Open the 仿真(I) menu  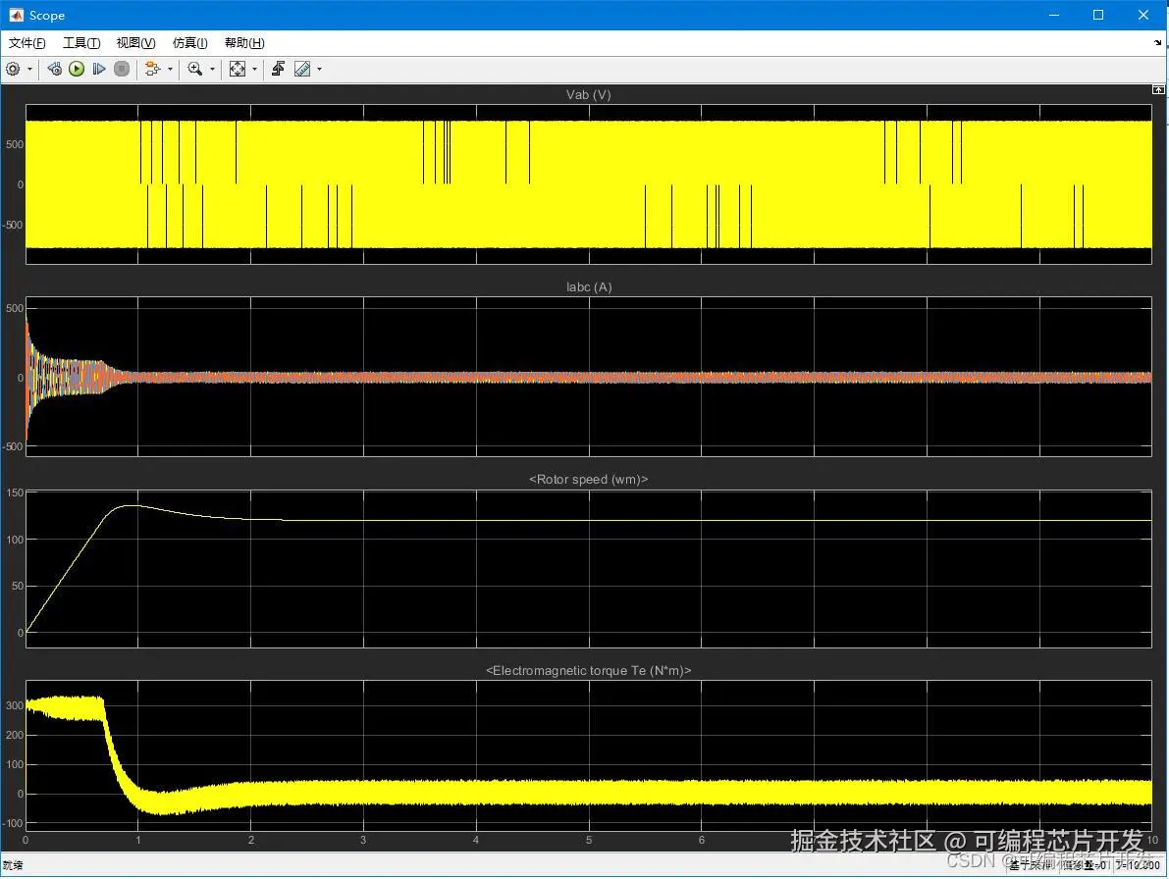coord(190,43)
